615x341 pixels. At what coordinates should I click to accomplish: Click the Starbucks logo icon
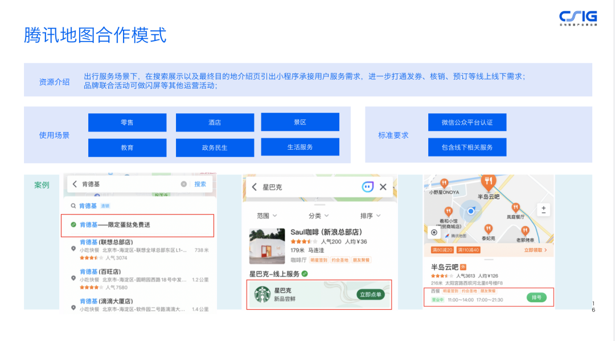263,294
